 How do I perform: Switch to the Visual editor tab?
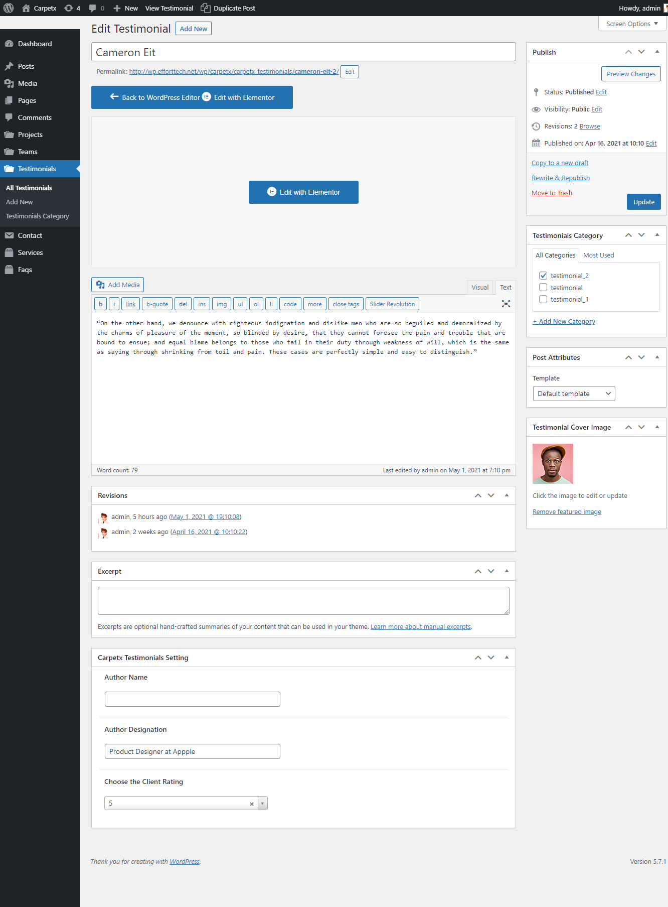[479, 287]
